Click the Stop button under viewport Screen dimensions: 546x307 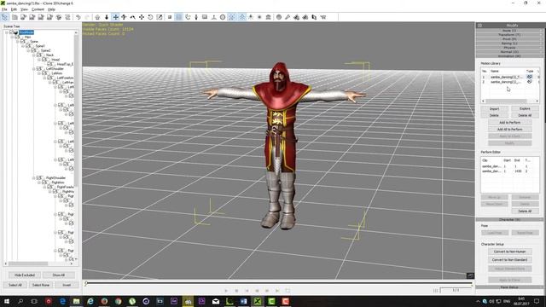236,291
